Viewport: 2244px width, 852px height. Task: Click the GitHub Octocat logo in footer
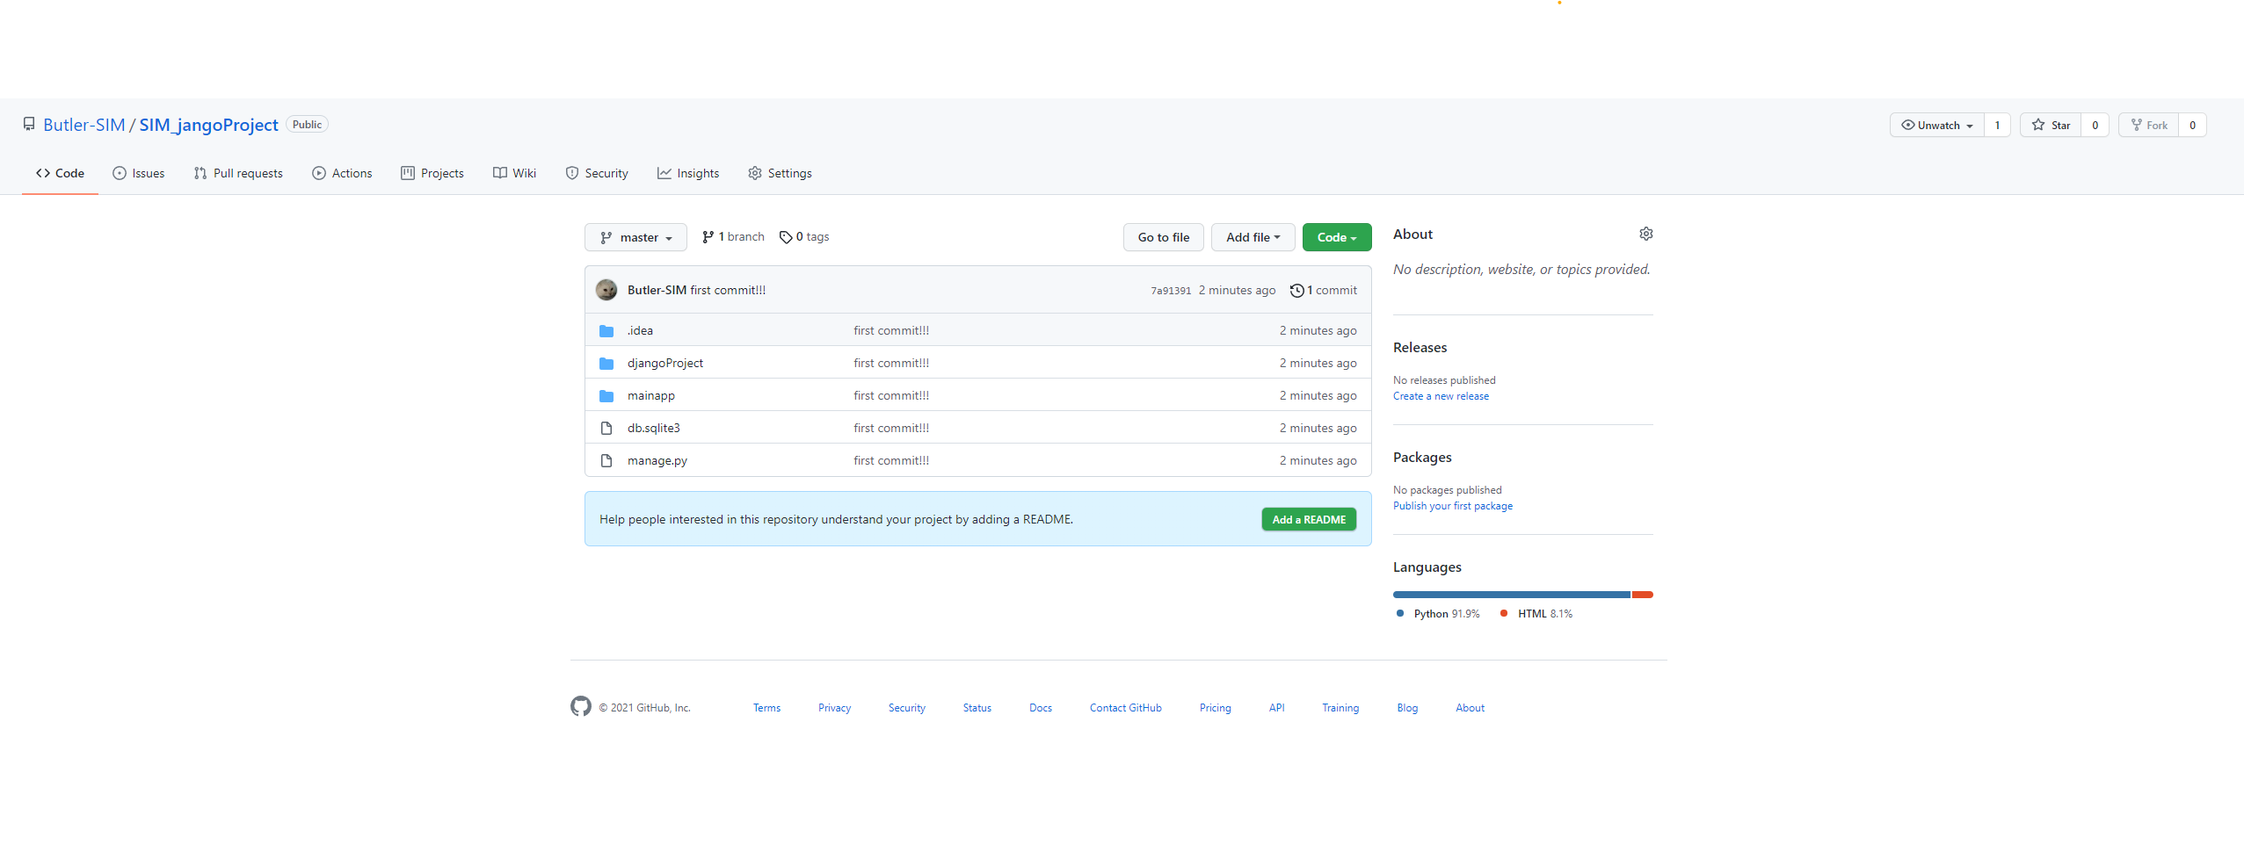pos(581,706)
